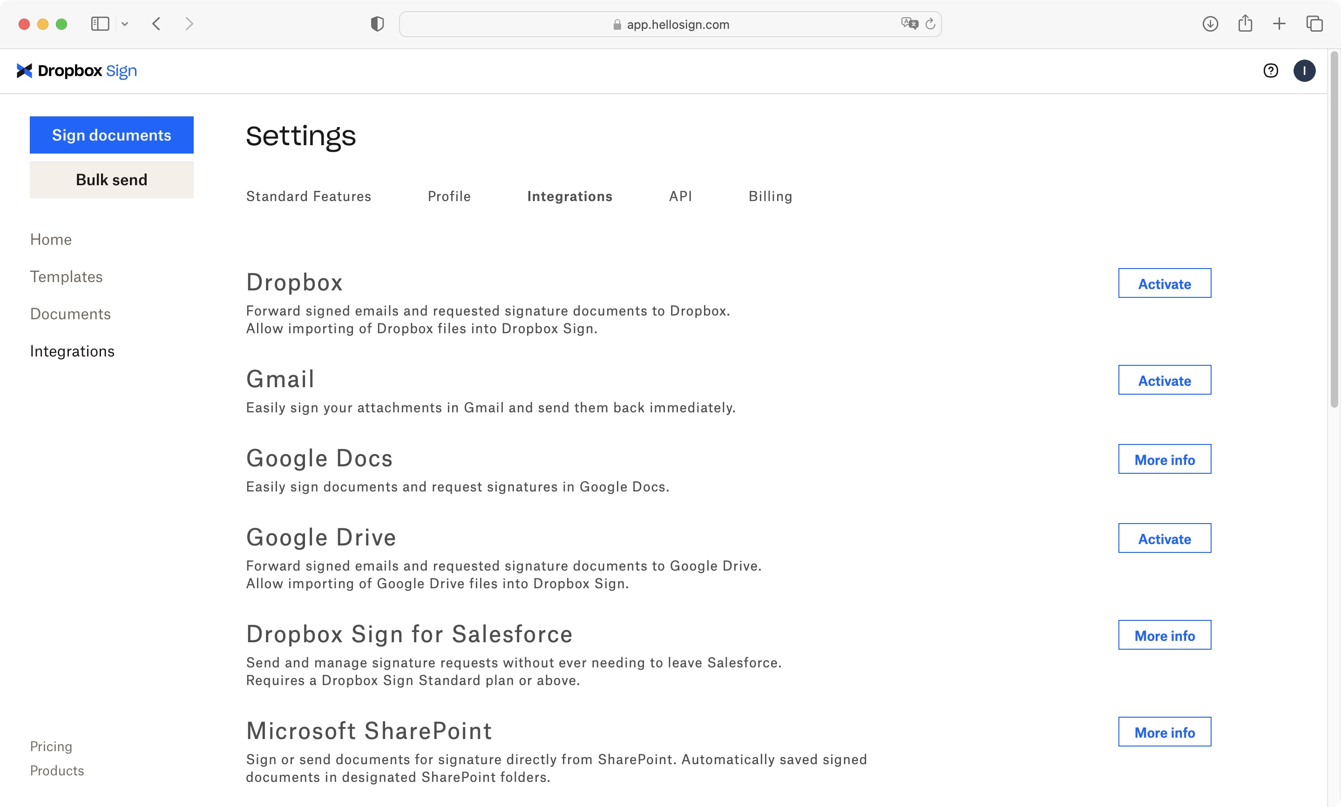Open the Pricing link
Image resolution: width=1341 pixels, height=807 pixels.
pyautogui.click(x=51, y=746)
